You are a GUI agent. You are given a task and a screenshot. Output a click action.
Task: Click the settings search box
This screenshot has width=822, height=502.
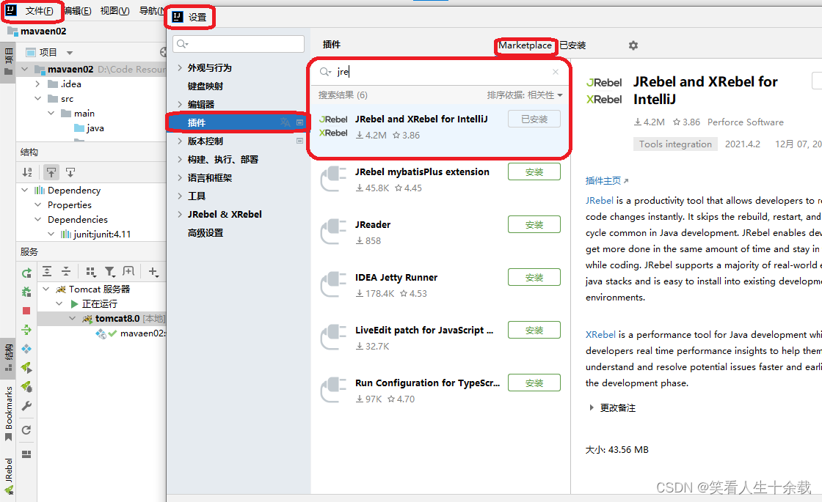(x=239, y=44)
